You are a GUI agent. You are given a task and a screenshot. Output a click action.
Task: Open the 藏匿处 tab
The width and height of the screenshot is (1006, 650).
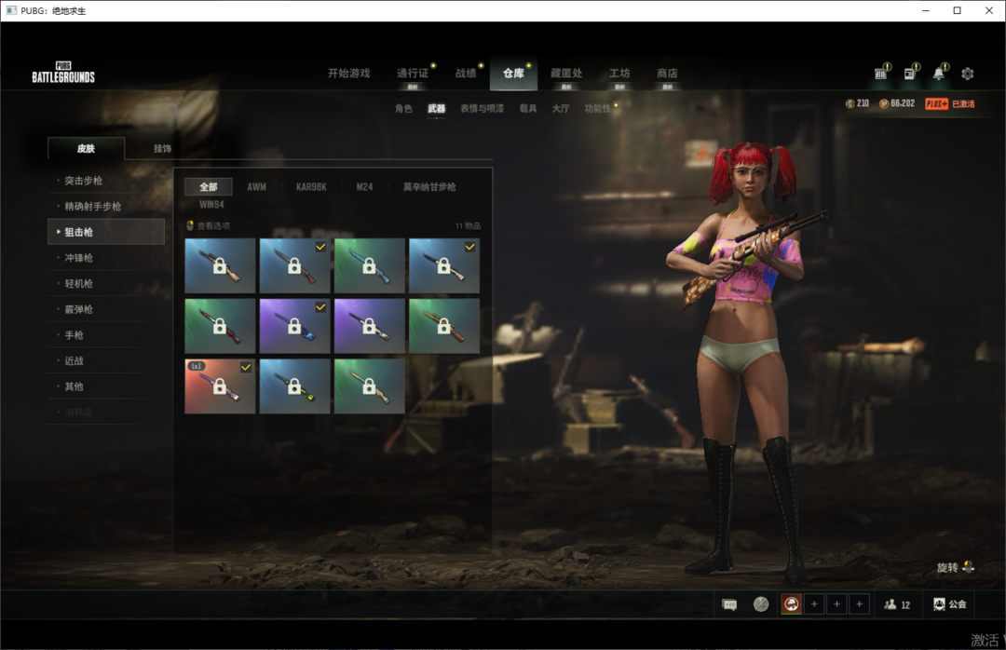566,74
